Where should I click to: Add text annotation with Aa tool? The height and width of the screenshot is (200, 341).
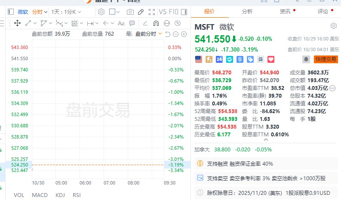[x=121, y=23]
